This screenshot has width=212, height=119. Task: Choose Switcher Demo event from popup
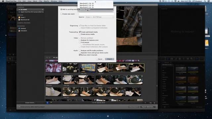(x=95, y=9)
